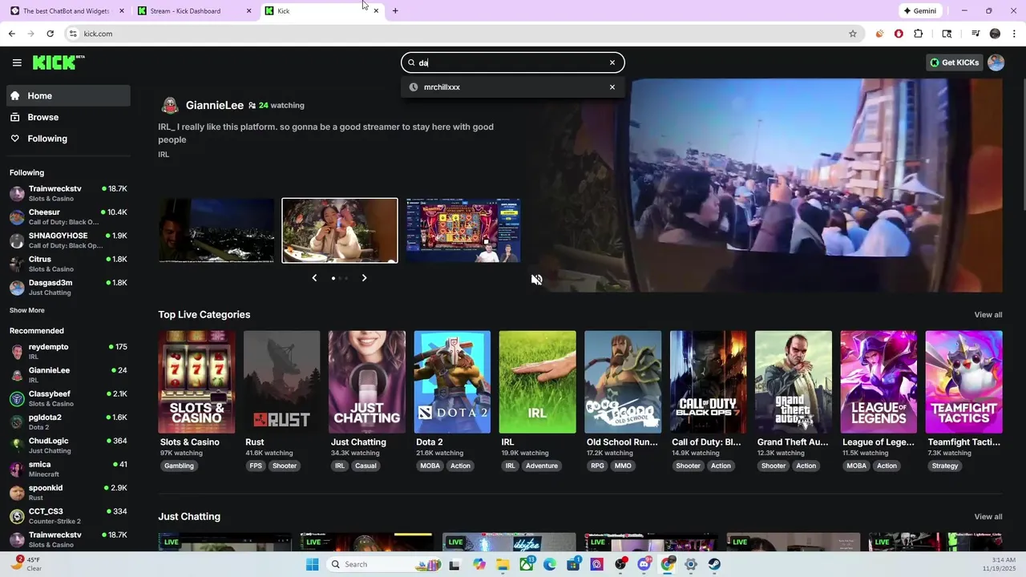
Task: Click GiannieLee streamer avatar in featured
Action: (169, 105)
